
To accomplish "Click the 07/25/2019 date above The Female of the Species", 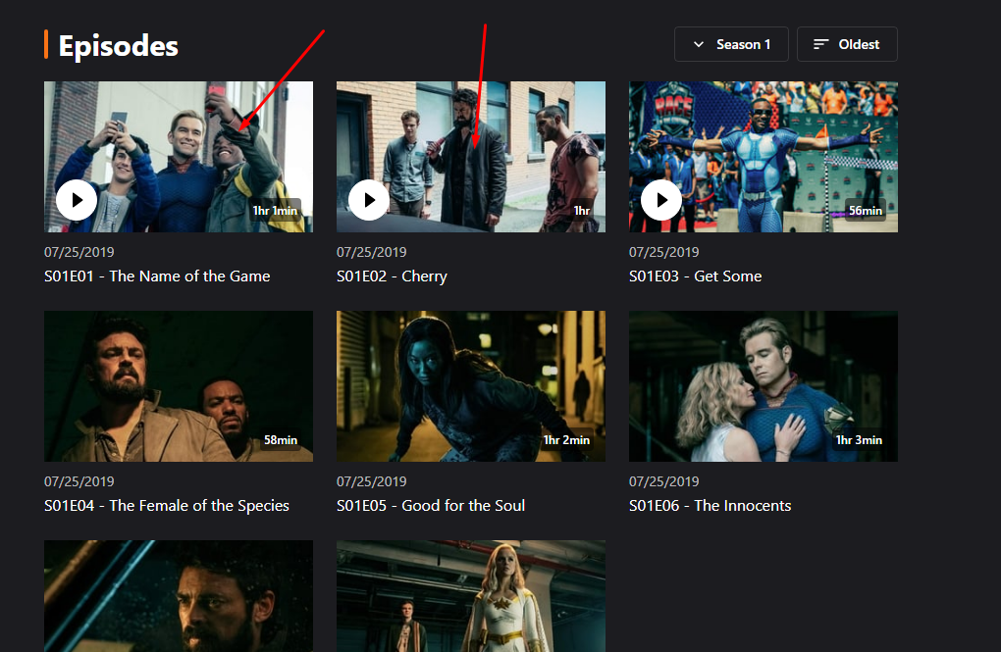I will [79, 481].
